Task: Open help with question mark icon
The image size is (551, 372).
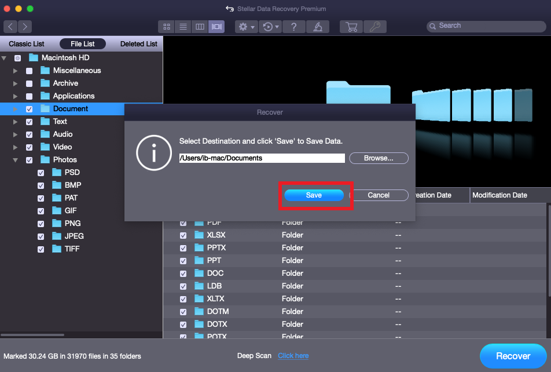Action: [x=294, y=27]
